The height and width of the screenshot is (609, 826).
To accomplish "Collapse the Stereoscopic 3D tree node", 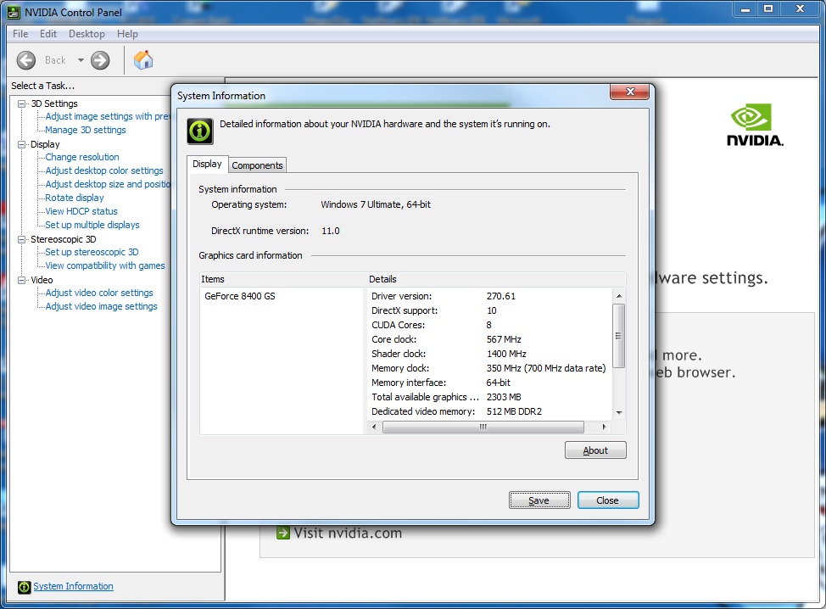I will click(22, 239).
